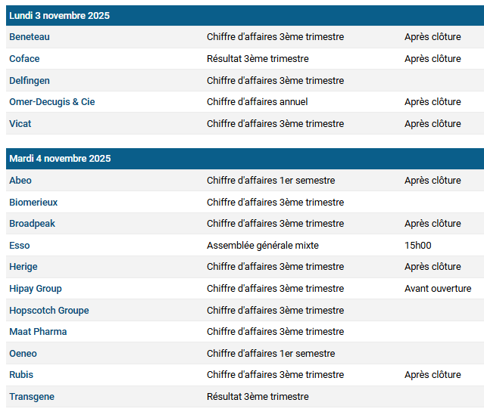This screenshot has height=415, width=484.
Task: Select Delfingen's Chiffre d'affaires 3ème trimestre
Action: (276, 80)
